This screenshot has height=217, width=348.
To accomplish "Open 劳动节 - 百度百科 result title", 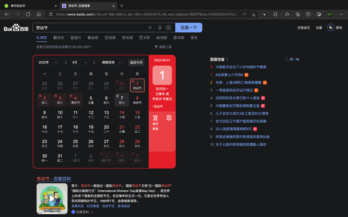I will 54,179.
